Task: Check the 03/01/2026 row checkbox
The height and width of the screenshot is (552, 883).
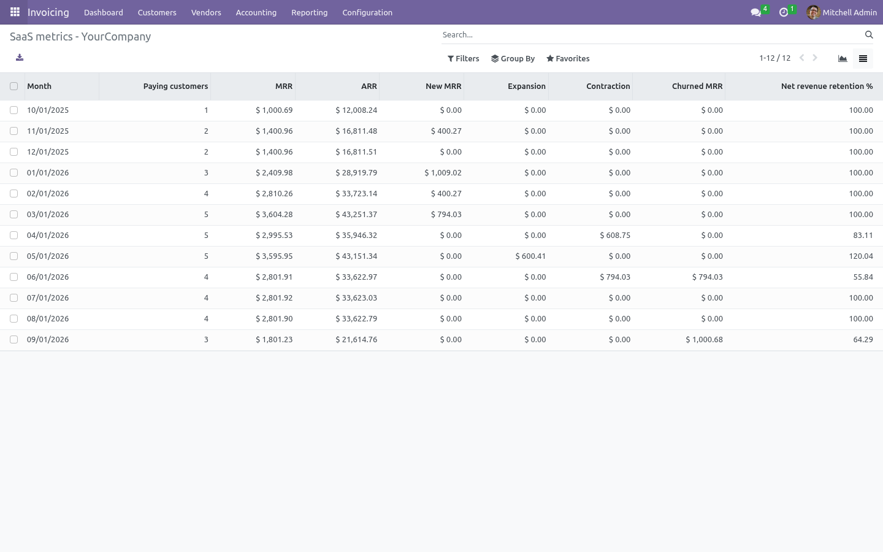Action: pyautogui.click(x=13, y=215)
